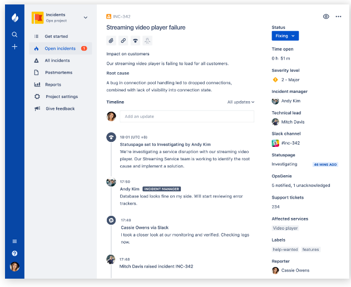Select incident manager Andy Kim
Viewport: 351px width, 287px height.
286,101
